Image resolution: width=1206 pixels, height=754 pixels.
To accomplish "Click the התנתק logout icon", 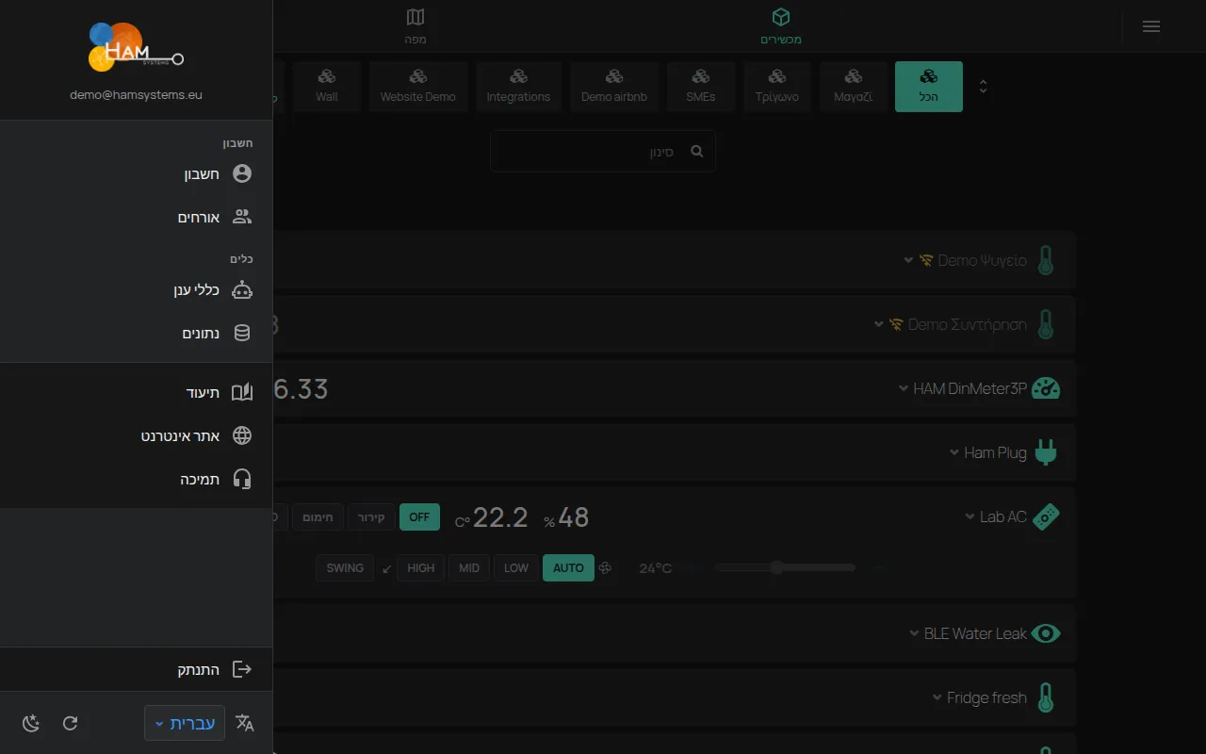I will click(242, 669).
